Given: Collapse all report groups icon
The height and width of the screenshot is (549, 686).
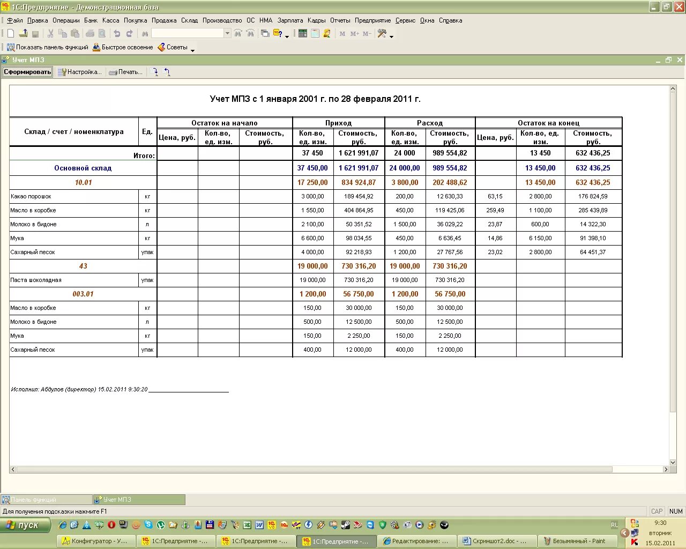Looking at the screenshot, I should pos(167,72).
